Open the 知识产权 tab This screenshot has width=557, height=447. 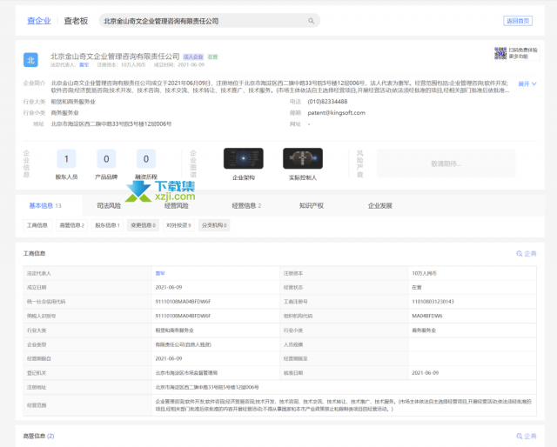(312, 205)
